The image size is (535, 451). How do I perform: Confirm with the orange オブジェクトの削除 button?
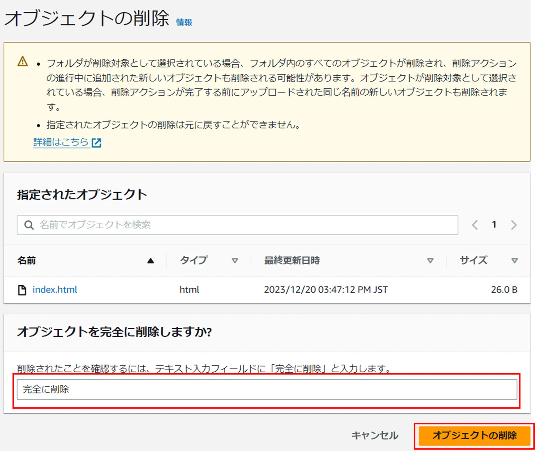[x=474, y=436]
